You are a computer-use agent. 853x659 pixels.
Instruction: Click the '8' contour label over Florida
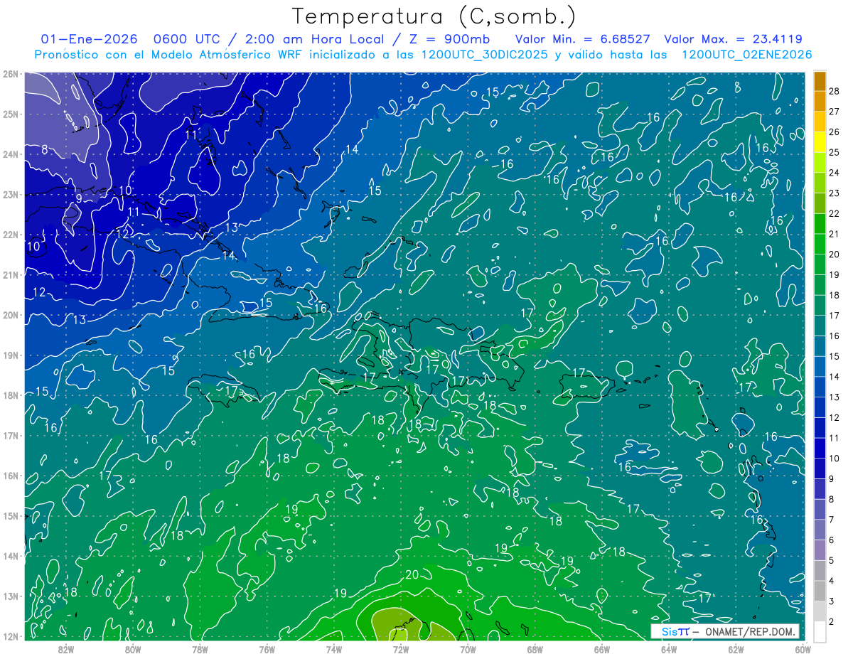coord(45,149)
